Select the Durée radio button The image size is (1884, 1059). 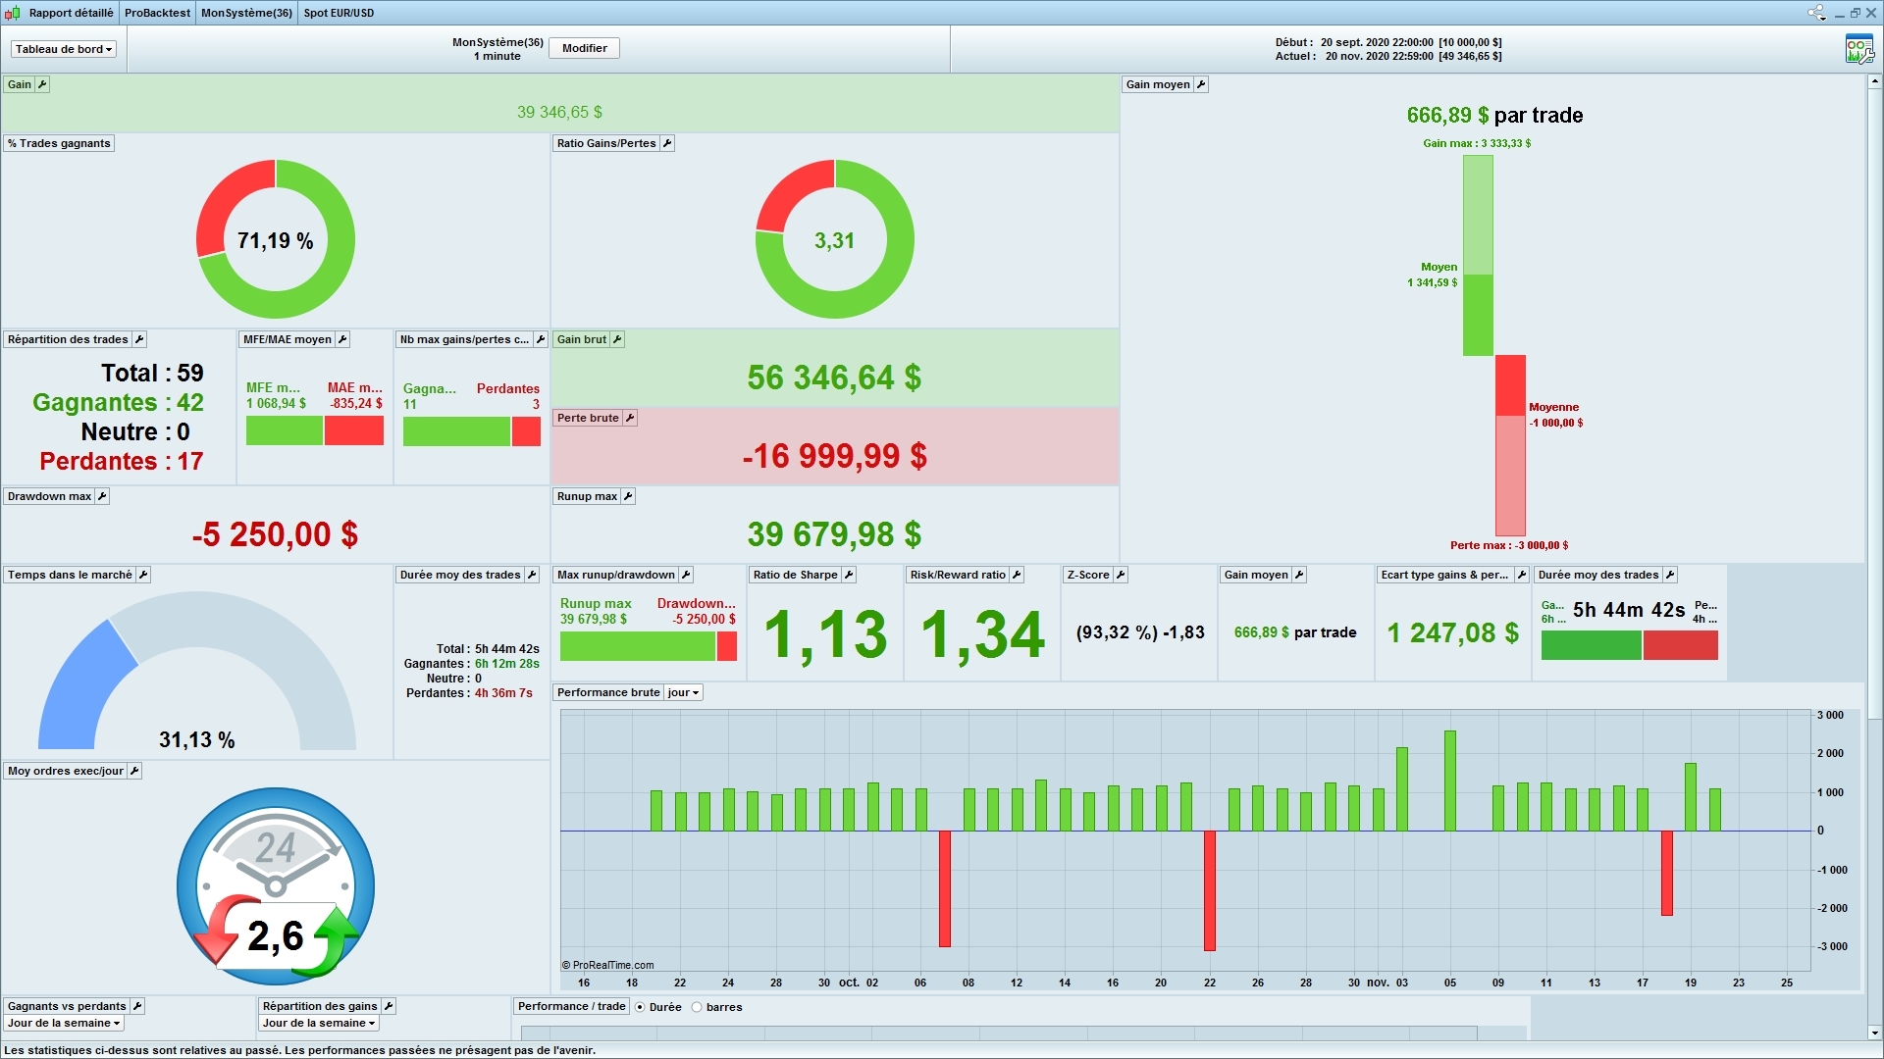641,1007
